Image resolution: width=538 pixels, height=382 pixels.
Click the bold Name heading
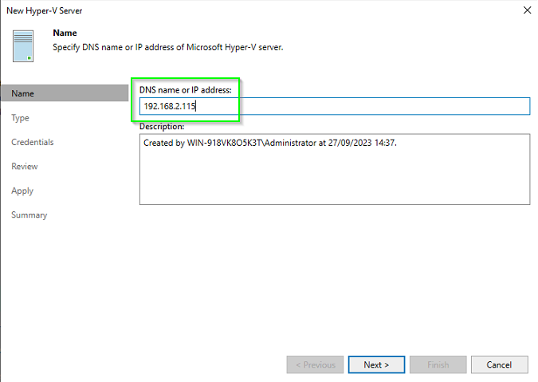[x=65, y=33]
